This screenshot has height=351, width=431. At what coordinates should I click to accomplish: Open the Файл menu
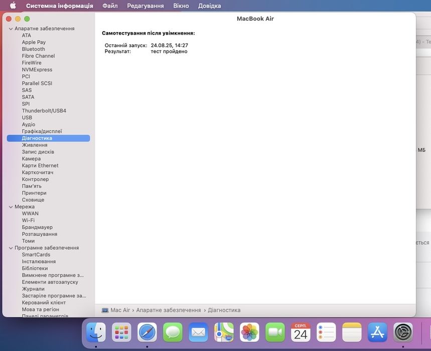(110, 6)
